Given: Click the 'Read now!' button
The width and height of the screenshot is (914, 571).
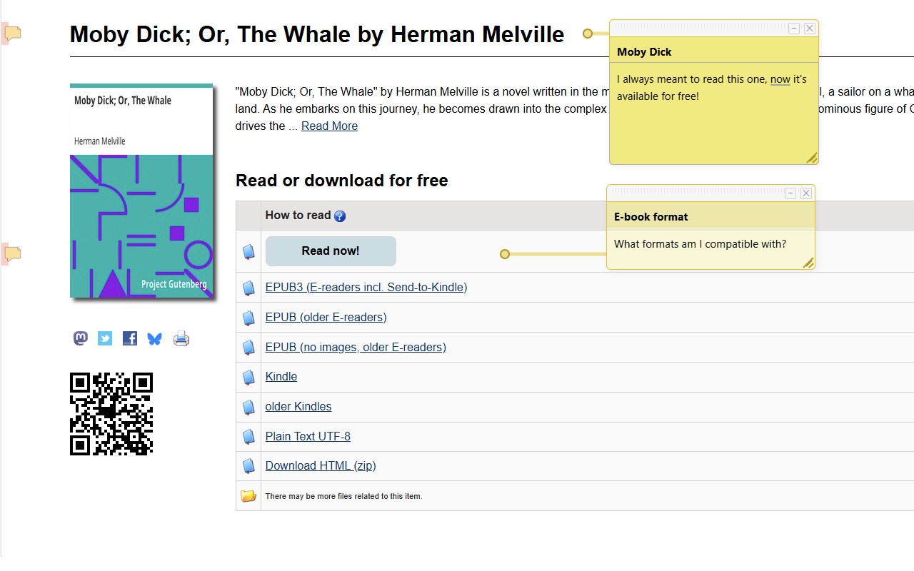Looking at the screenshot, I should (331, 251).
